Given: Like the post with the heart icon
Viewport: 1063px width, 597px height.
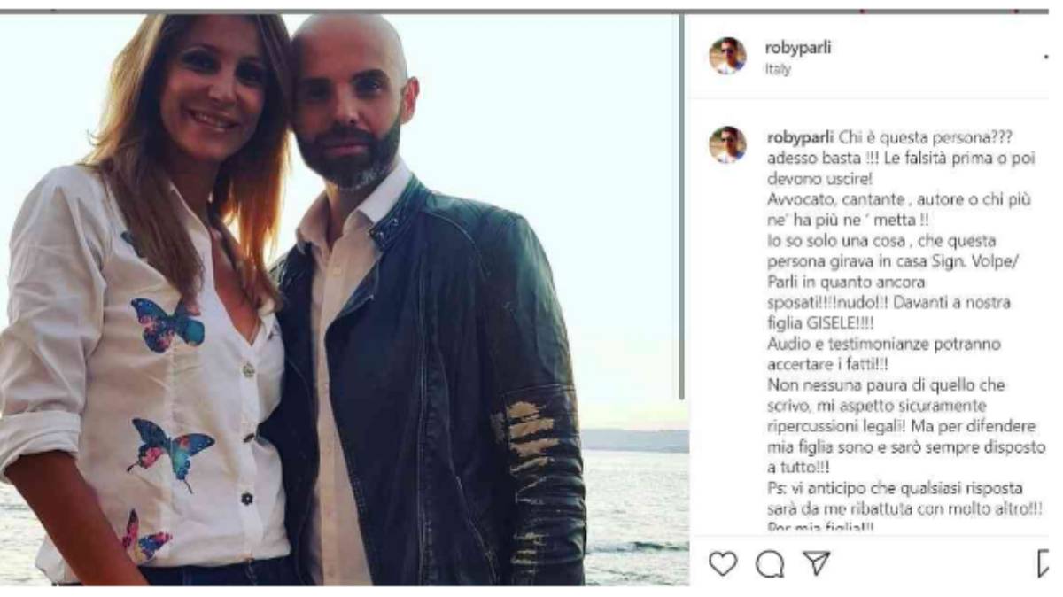Looking at the screenshot, I should tap(723, 564).
